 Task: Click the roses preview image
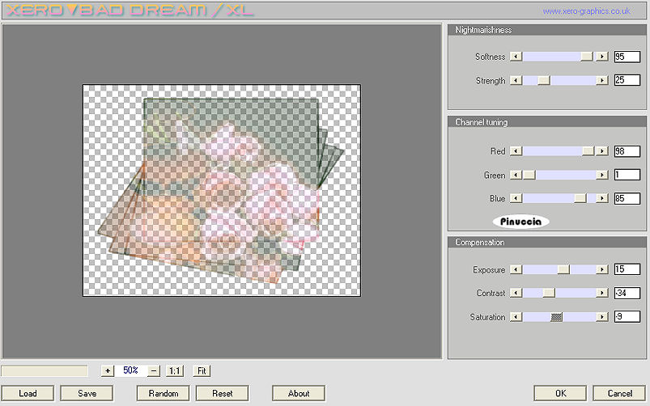tap(221, 190)
